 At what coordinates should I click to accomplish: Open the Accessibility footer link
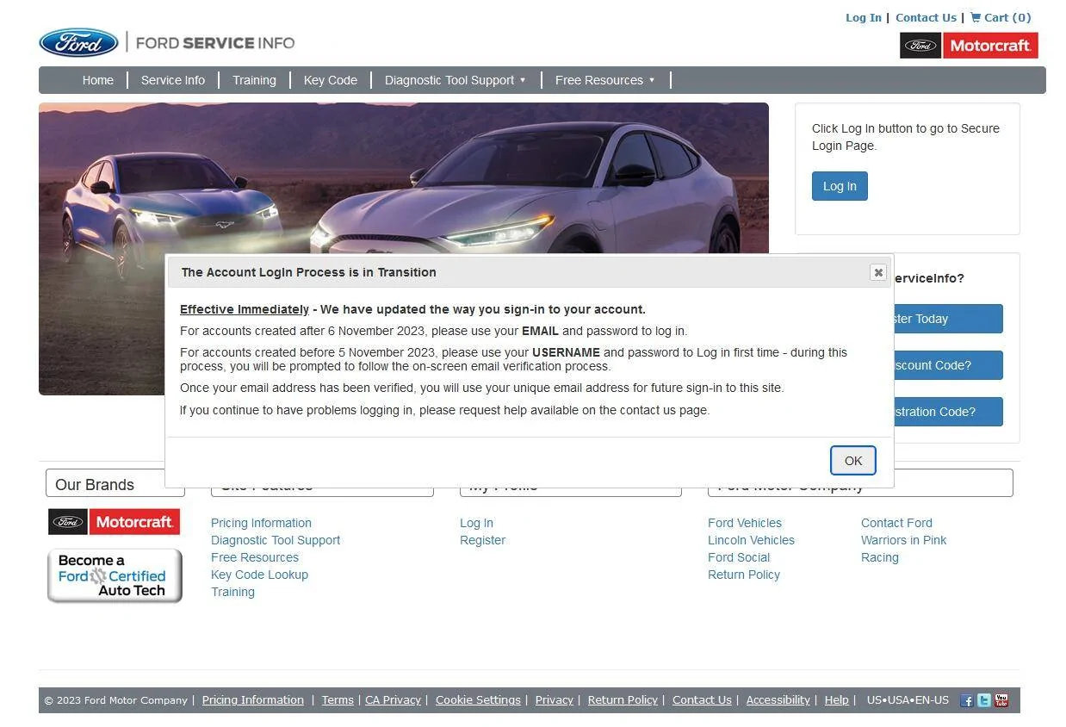coord(778,700)
